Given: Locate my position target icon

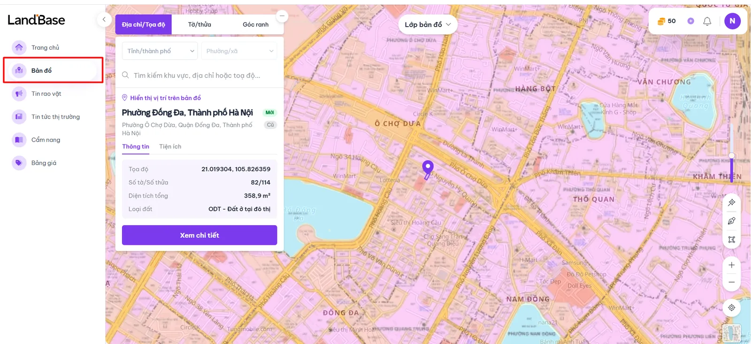Looking at the screenshot, I should 731,308.
